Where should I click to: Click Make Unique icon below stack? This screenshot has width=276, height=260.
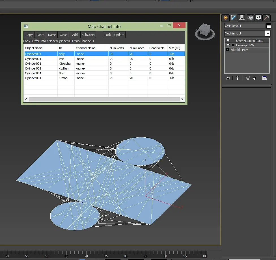(x=248, y=78)
